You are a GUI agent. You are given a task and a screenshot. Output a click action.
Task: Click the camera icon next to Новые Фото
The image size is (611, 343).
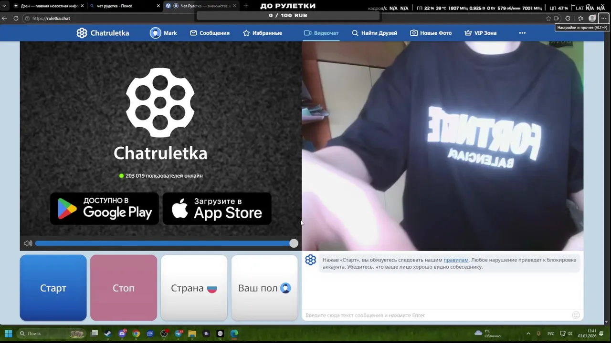click(414, 33)
